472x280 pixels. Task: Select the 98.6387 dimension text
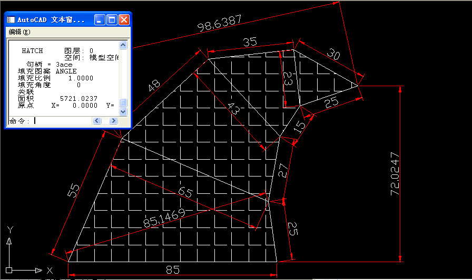(220, 23)
